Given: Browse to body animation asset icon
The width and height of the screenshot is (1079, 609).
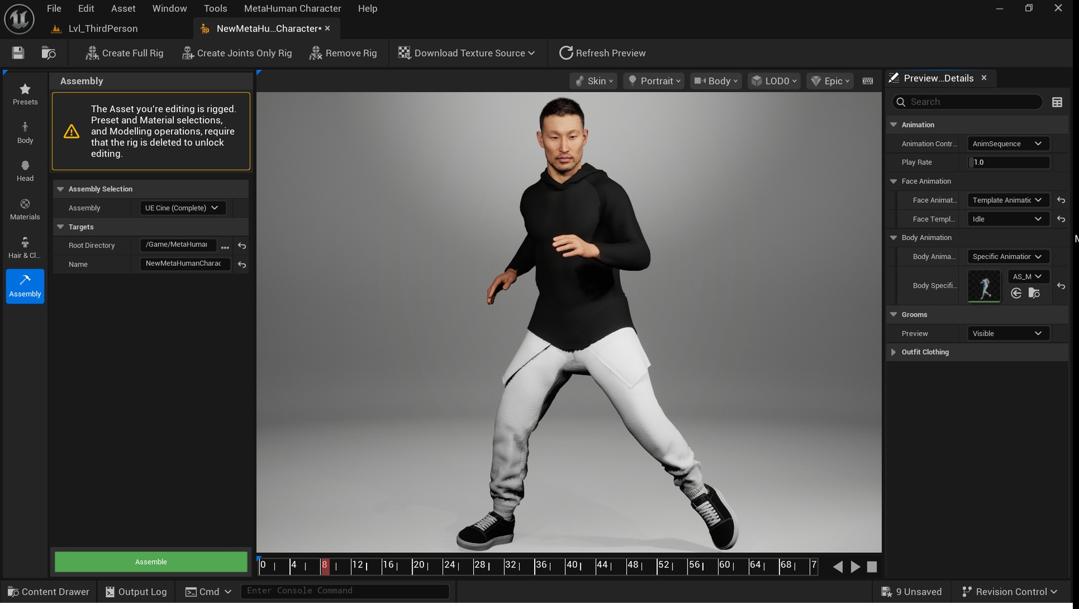Looking at the screenshot, I should (x=1034, y=293).
